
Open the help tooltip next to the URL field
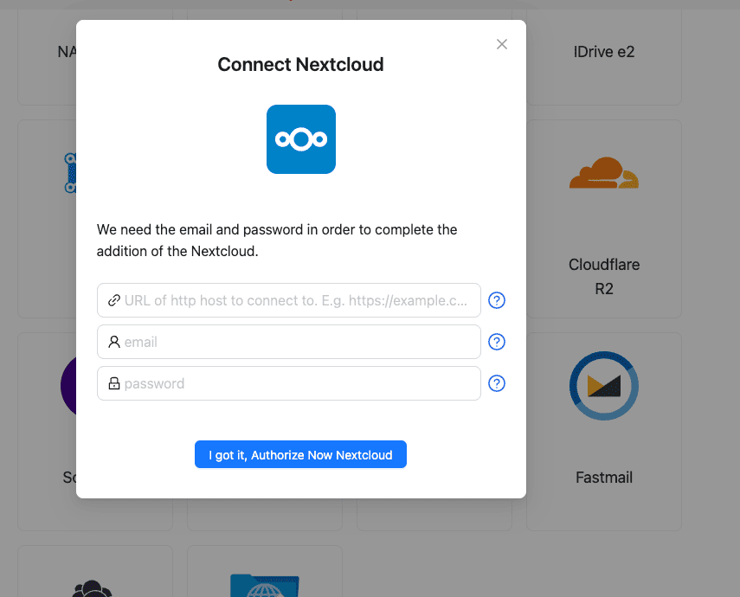497,300
